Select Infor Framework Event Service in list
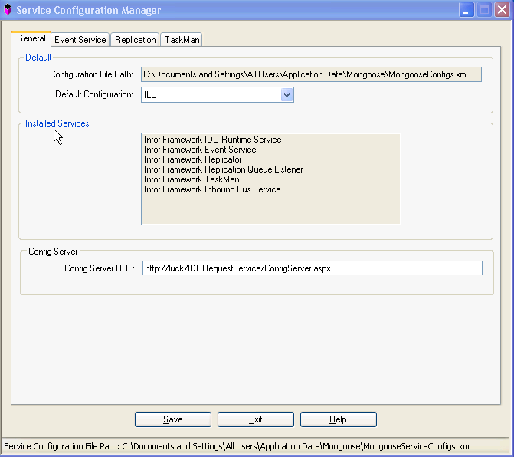 pyautogui.click(x=200, y=150)
